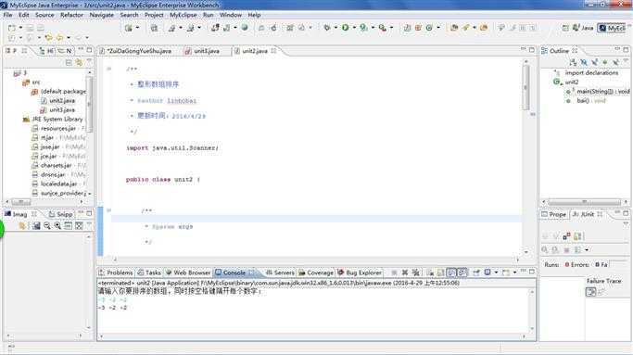Screen dimensions: 633x355
Task: Click the Open Perspective icon
Action: tap(565, 28)
